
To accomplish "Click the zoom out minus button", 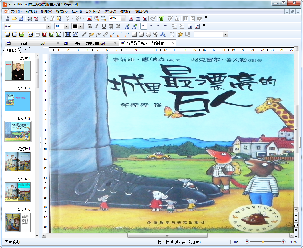I will click(247, 242).
